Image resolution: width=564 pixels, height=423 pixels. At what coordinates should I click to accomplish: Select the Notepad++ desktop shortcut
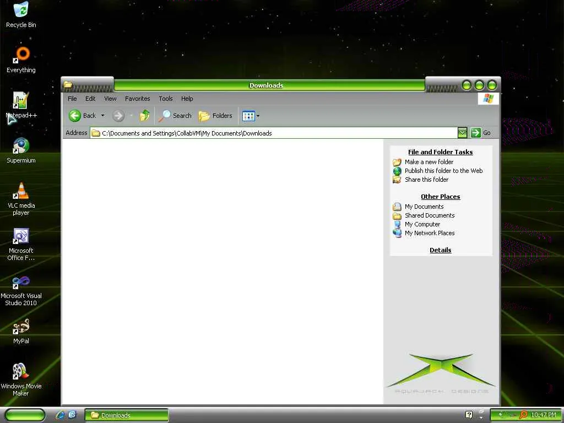pyautogui.click(x=21, y=105)
